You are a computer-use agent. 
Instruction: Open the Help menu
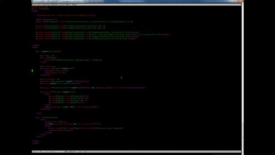coord(74,5)
